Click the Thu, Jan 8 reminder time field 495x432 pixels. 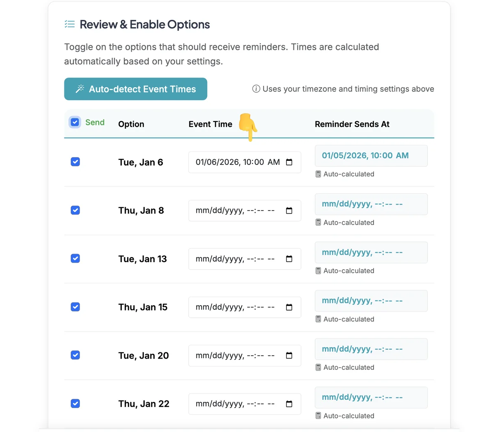(371, 204)
